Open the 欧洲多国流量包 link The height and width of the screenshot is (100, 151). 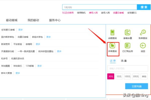pyautogui.click(x=46, y=51)
